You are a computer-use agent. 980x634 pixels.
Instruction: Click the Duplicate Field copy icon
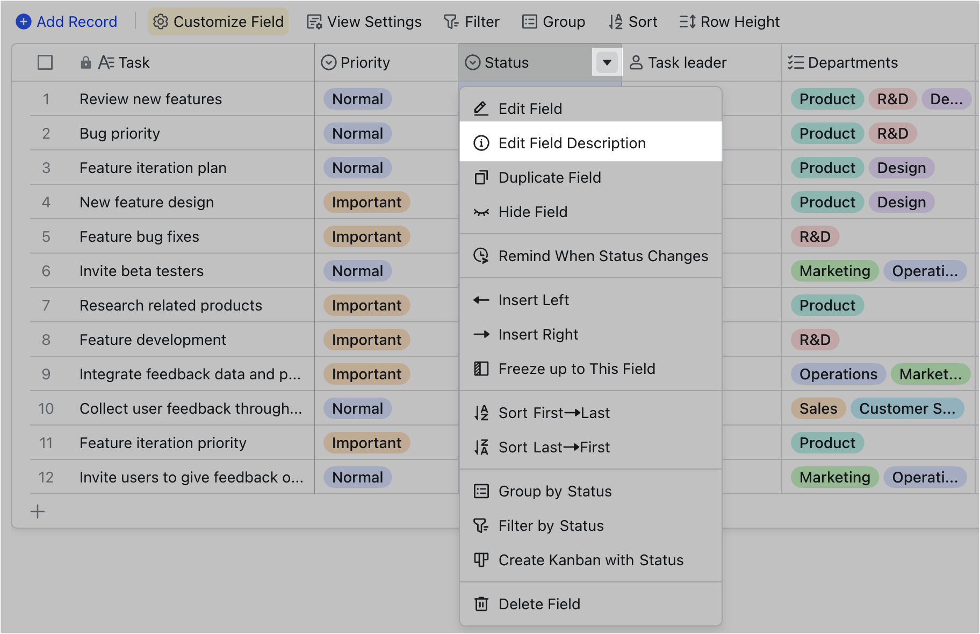(481, 177)
